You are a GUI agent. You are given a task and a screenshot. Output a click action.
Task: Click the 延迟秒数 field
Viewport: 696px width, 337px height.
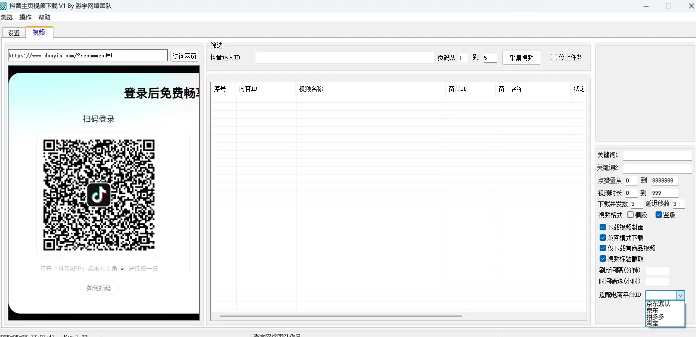(678, 204)
